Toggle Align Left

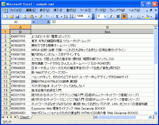(x=118, y=16)
